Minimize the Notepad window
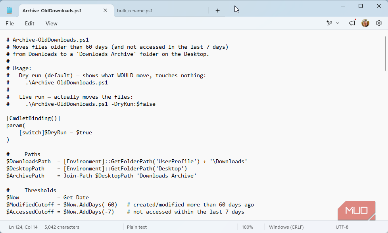Viewport: 388px width, 233px height. 343,6
